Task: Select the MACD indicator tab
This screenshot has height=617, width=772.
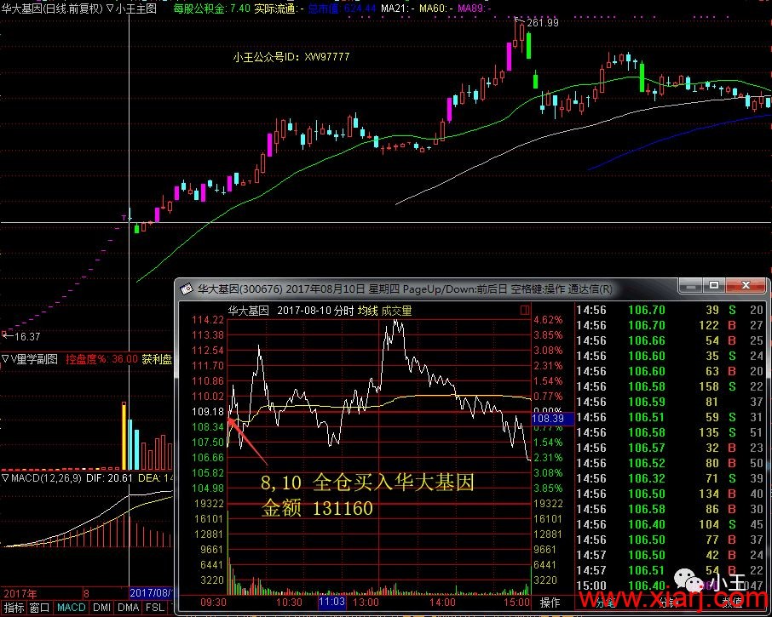Action: pos(71,608)
